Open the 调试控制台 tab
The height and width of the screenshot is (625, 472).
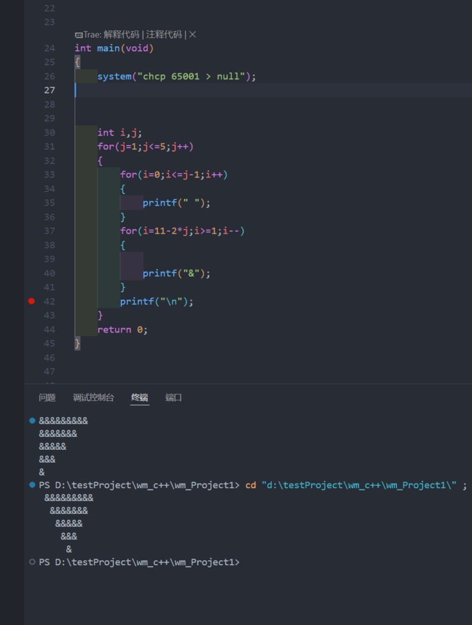pyautogui.click(x=93, y=397)
